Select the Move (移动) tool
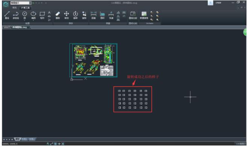The height and width of the screenshot is (147, 248). 67,15
